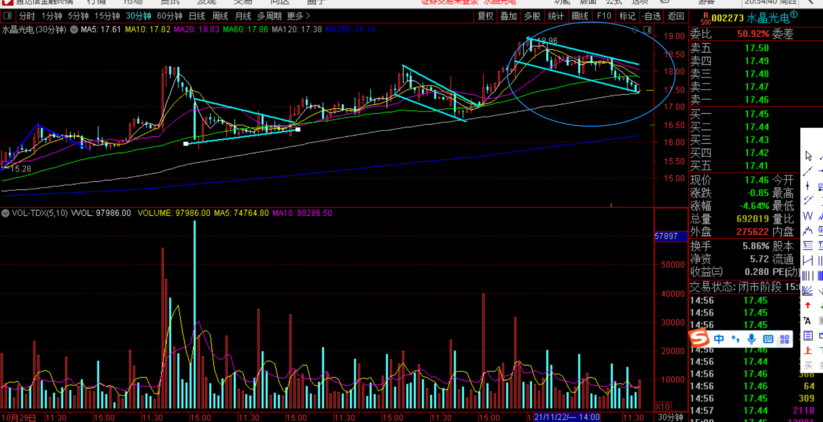This screenshot has height=422, width=823.
Task: Click the 21/11/22 14:00 time axis marker
Action: pos(566,417)
